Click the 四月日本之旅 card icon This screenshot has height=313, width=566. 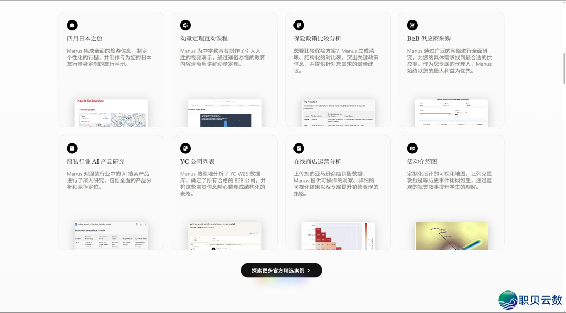click(72, 25)
